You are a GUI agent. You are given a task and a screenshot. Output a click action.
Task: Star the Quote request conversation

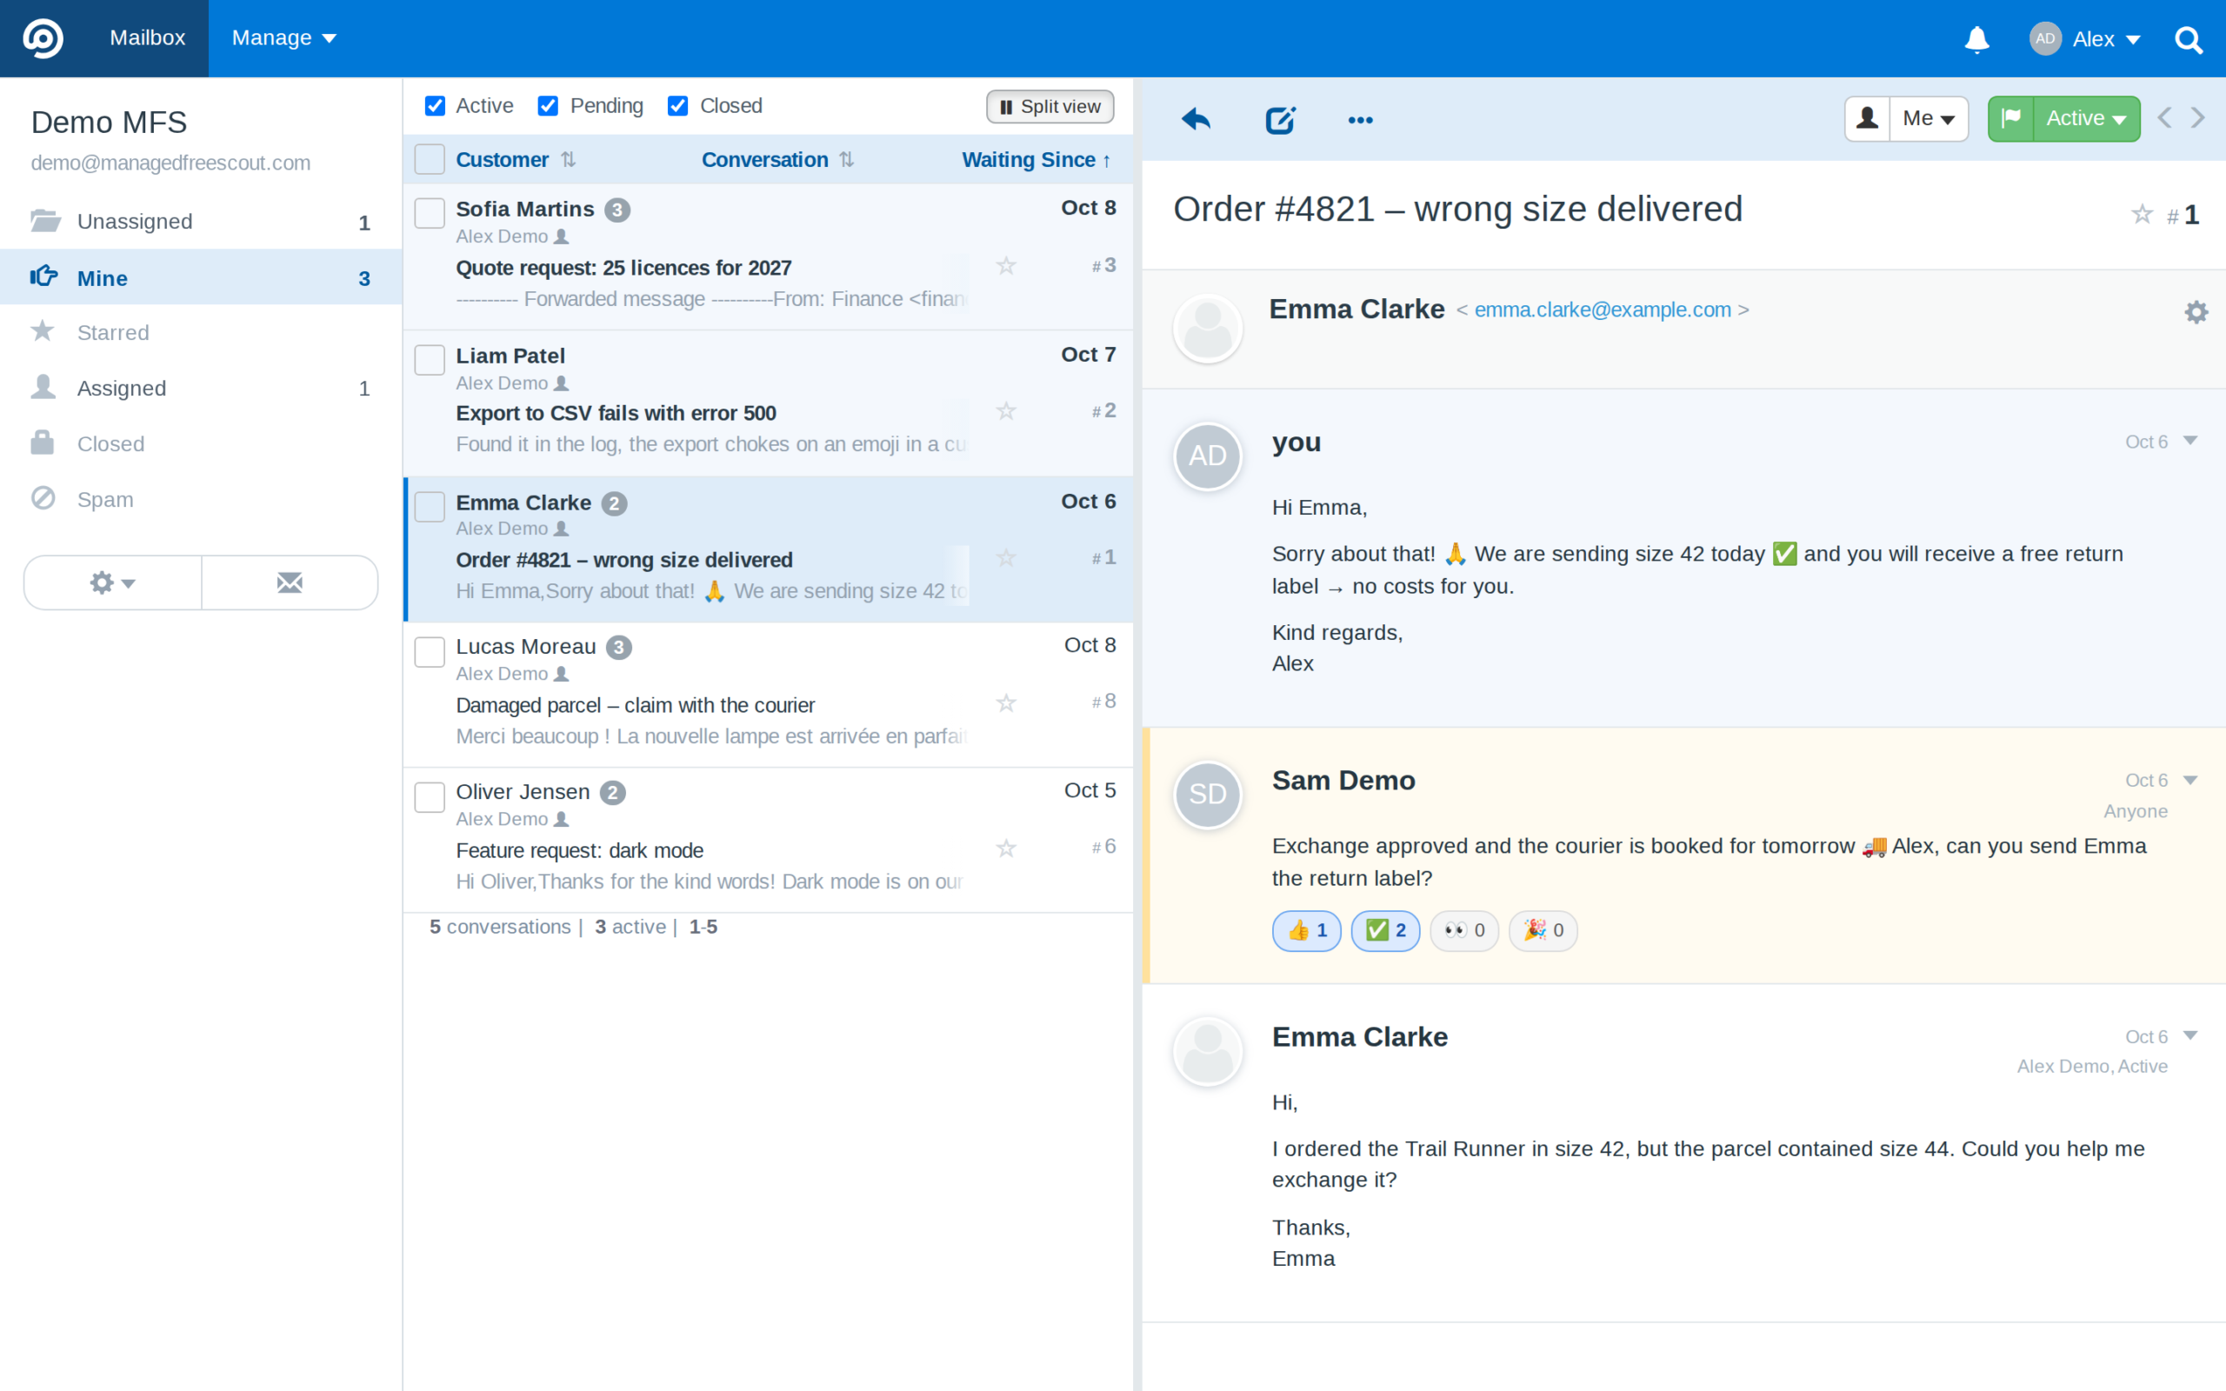[1006, 266]
